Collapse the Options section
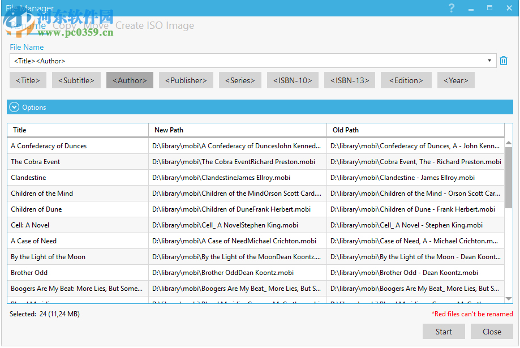 point(14,107)
